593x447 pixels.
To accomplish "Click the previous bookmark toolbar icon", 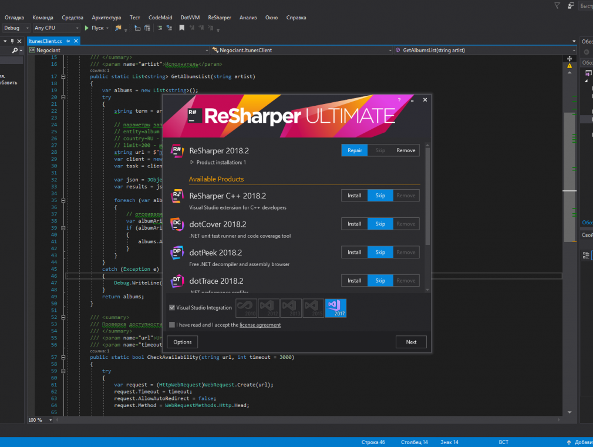I will point(192,28).
